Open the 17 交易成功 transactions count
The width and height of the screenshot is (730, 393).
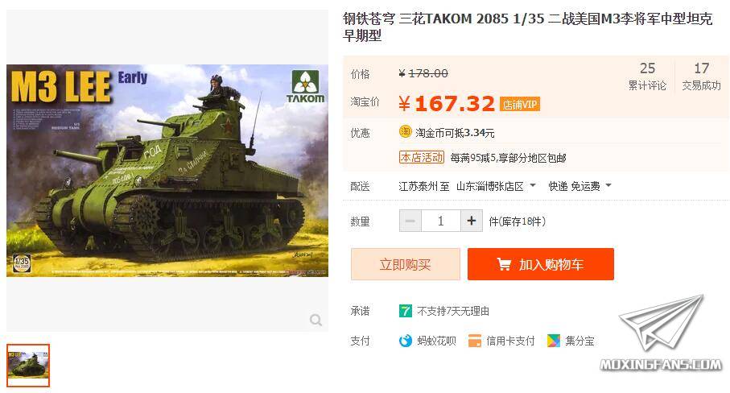tap(701, 77)
